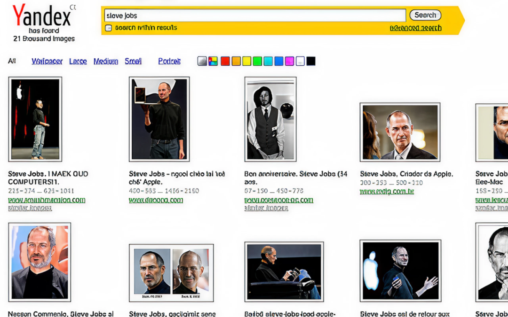Open thumbnail of Jobs holding a laptop
The width and height of the screenshot is (508, 317).
point(159,119)
